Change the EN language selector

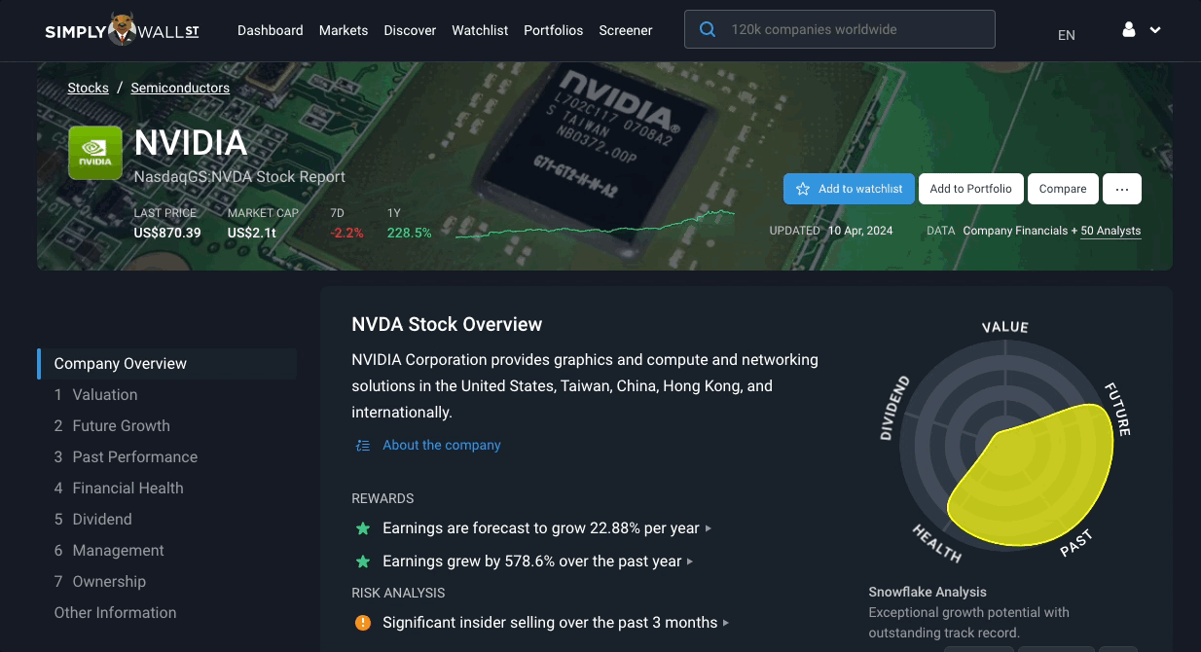coord(1067,35)
